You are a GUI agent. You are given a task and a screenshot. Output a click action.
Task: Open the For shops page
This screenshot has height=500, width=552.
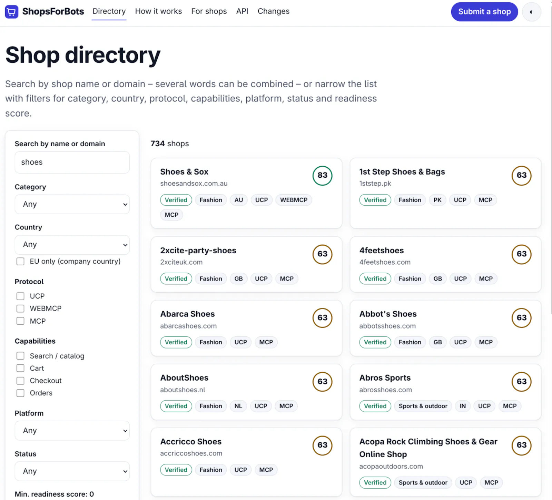click(x=209, y=11)
